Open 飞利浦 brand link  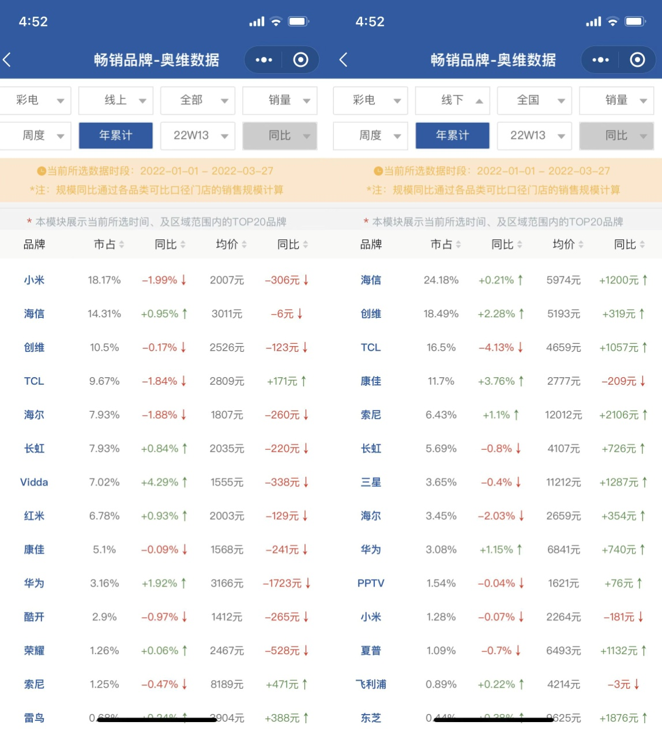coord(371,685)
